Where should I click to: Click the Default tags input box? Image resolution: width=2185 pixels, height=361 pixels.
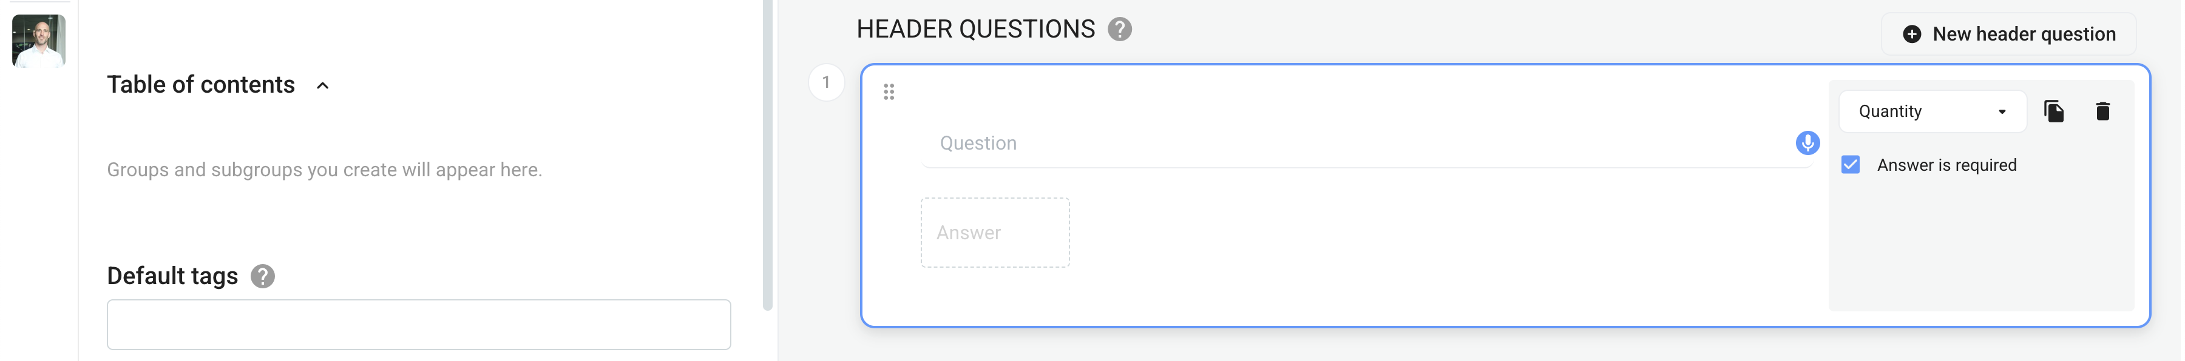pos(418,325)
